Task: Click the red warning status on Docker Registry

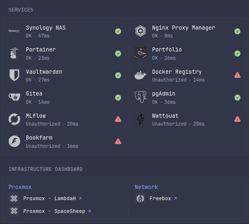Action: pos(237,75)
